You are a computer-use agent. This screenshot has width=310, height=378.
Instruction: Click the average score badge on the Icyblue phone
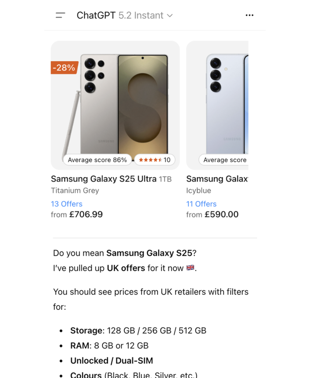pyautogui.click(x=224, y=160)
